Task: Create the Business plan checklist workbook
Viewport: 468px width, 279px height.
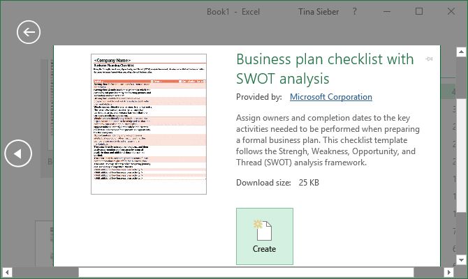Action: (265, 236)
